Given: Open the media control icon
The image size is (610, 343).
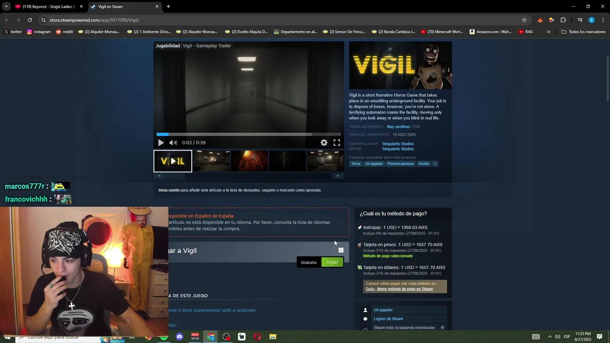Looking at the screenshot, I should tap(580, 20).
